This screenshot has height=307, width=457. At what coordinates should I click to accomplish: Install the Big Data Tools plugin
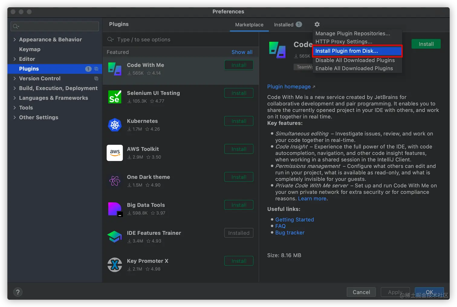click(x=239, y=205)
